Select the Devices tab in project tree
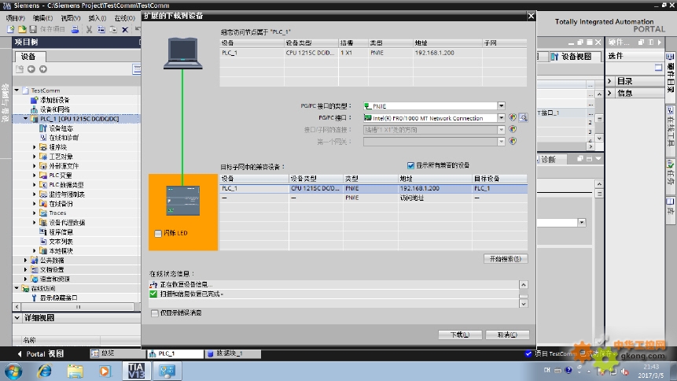The image size is (677, 381). click(x=28, y=57)
